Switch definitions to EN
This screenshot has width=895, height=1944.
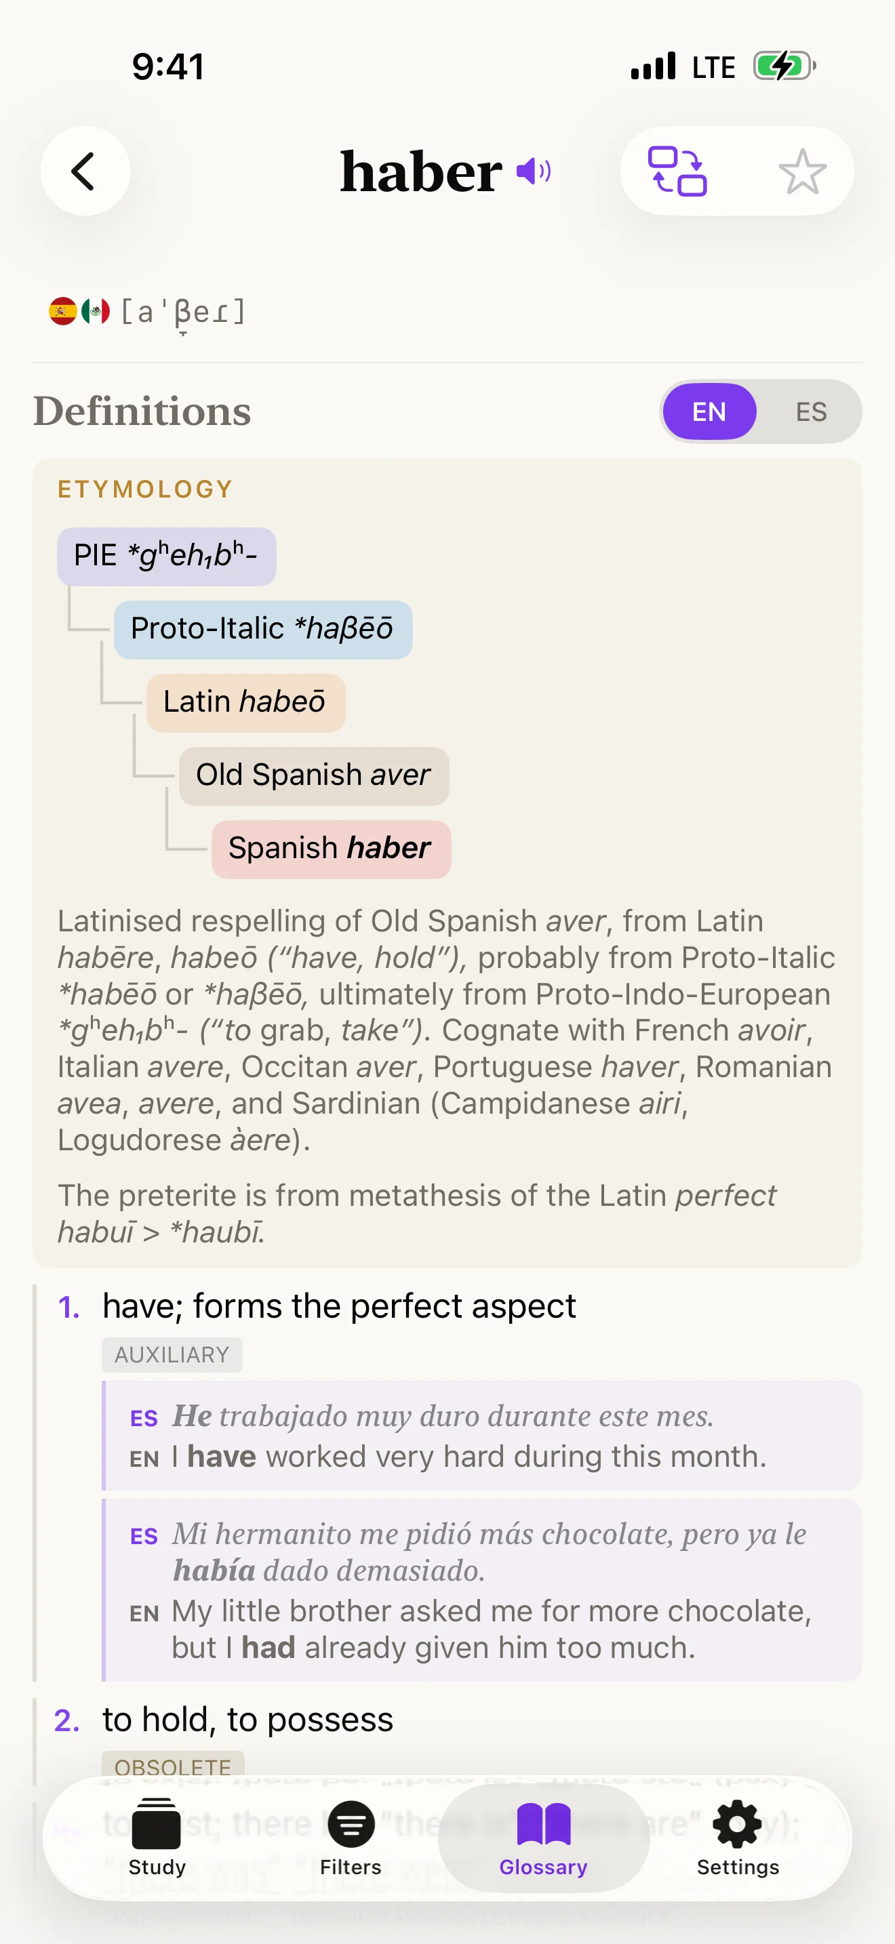point(709,411)
